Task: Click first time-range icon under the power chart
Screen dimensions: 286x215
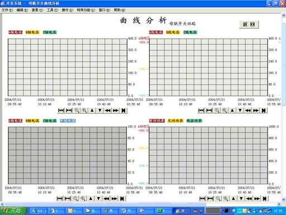Action: point(202,199)
